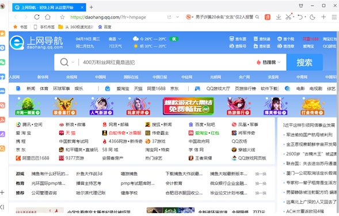Image resolution: width=339 pixels, height=216 pixels.
Task: Click the 人气新游 game icon
Action: pyautogui.click(x=101, y=106)
